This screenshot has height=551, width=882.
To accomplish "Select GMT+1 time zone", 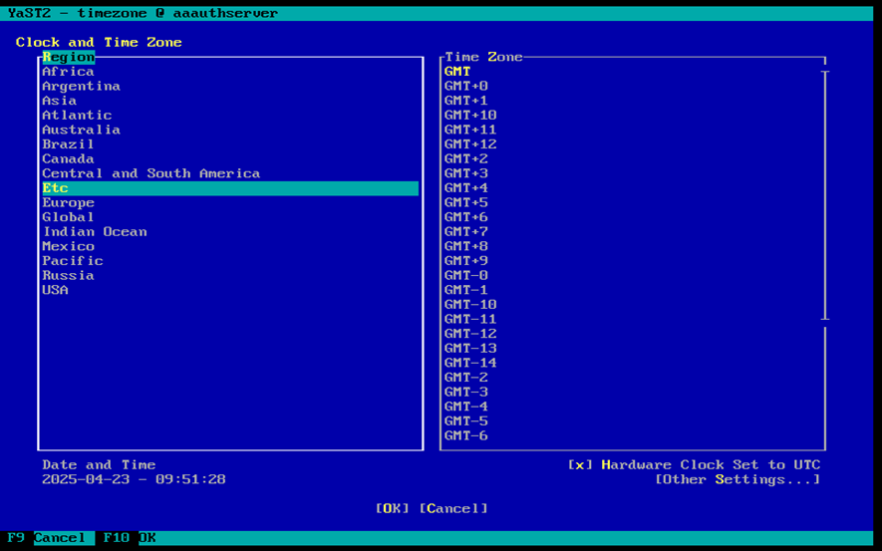I will (x=466, y=102).
